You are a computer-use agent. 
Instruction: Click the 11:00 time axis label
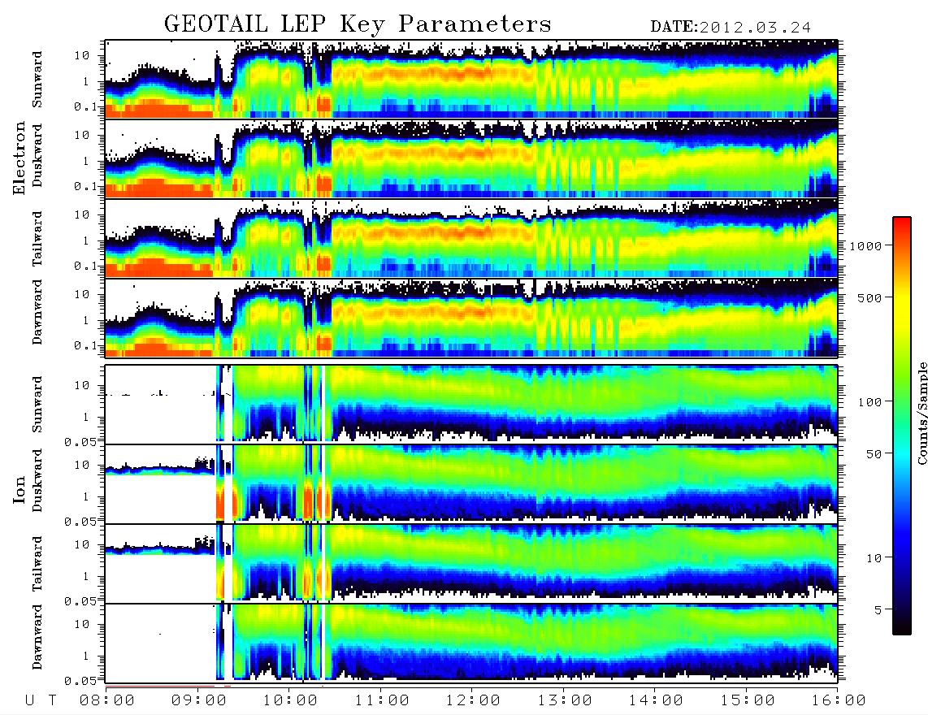coord(382,700)
